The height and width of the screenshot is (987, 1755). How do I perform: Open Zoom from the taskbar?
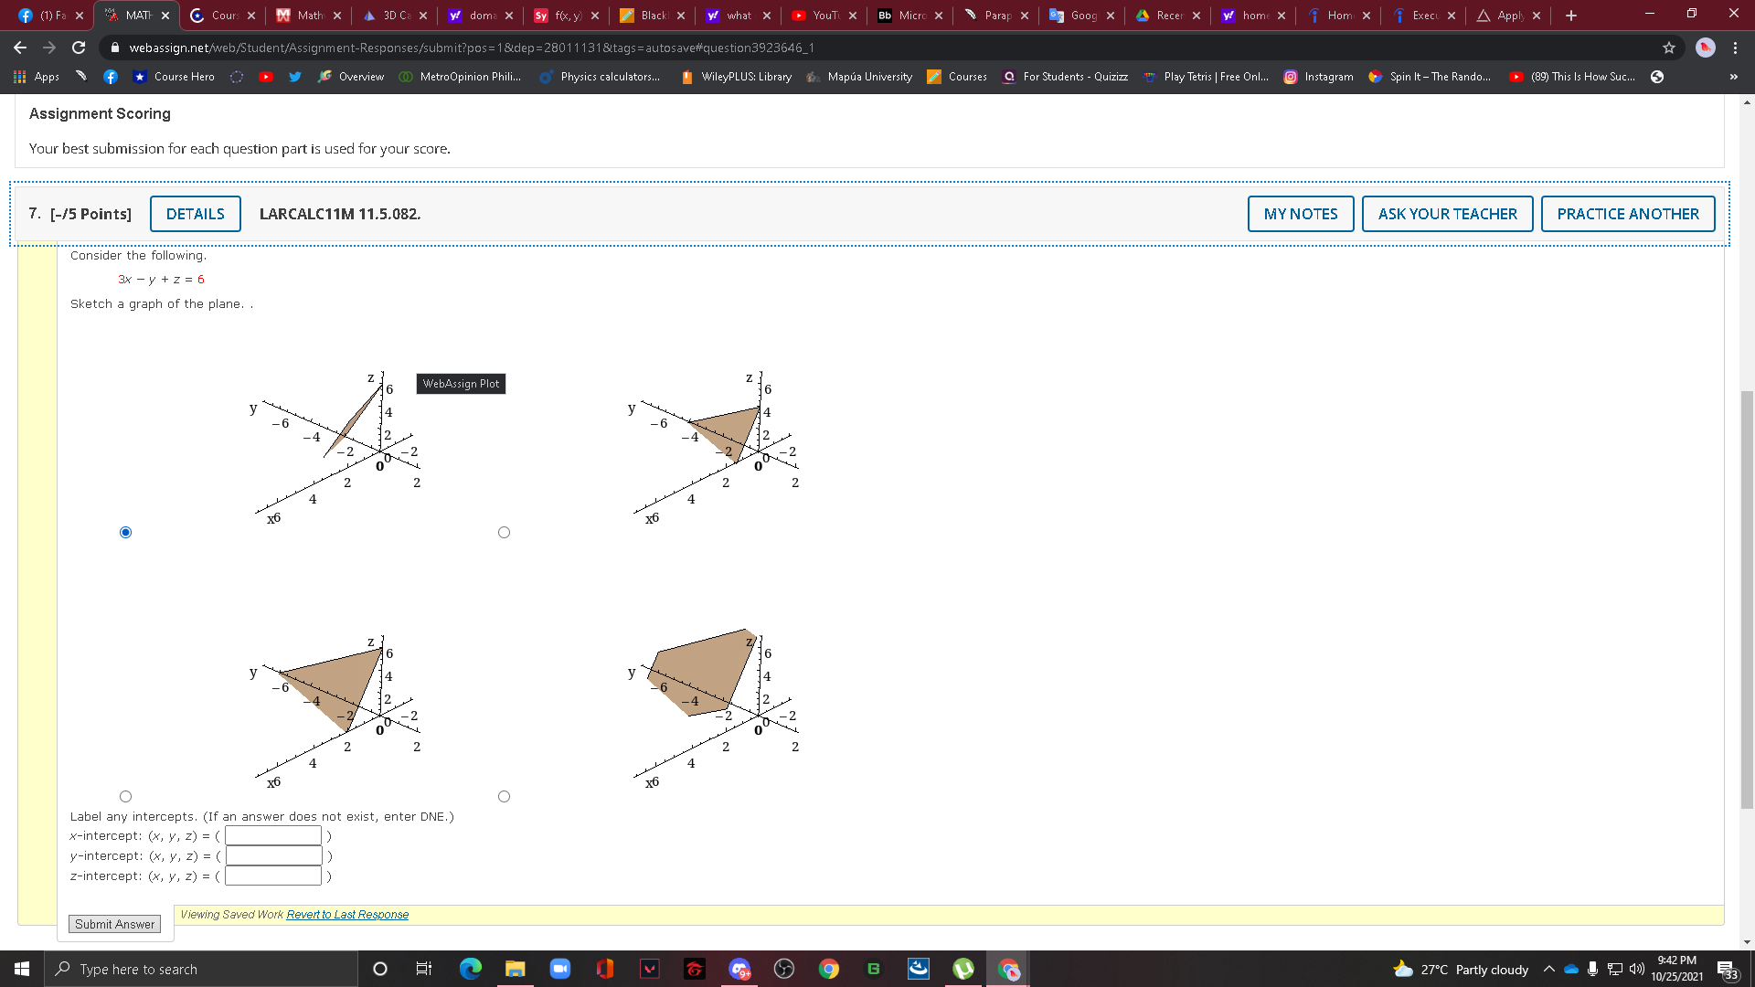pos(560,968)
